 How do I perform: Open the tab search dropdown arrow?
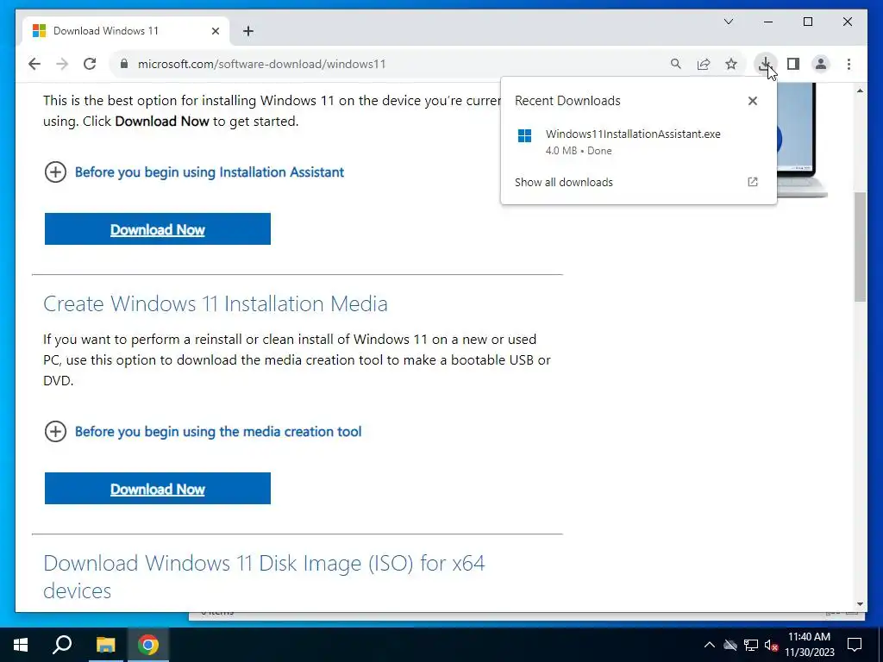coord(728,22)
